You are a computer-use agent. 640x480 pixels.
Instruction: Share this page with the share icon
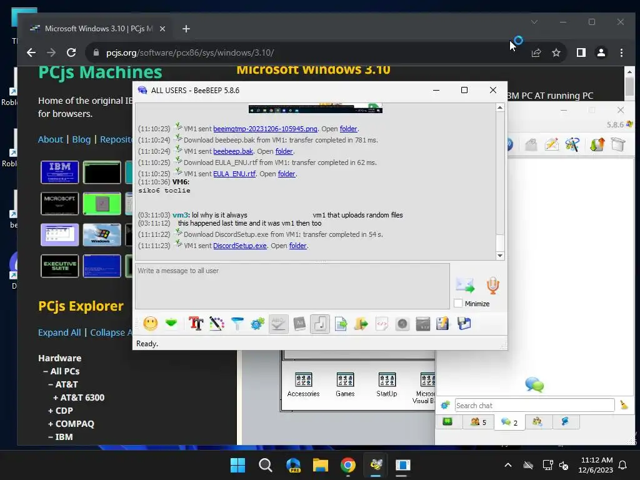coord(536,52)
